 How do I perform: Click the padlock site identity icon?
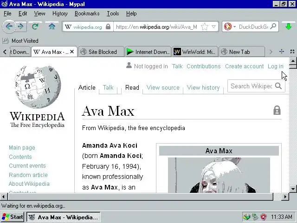[108, 26]
